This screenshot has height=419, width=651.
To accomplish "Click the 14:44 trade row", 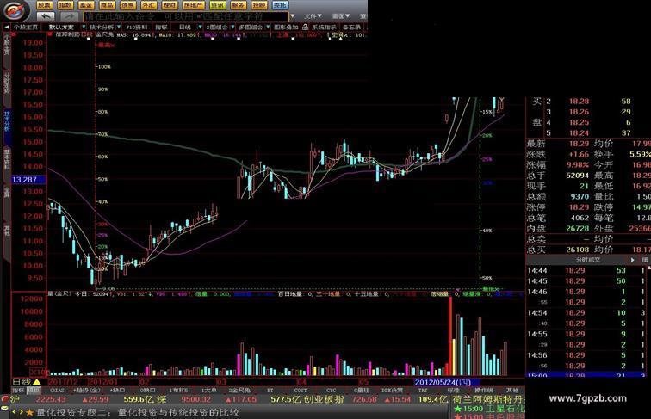I will 586,270.
